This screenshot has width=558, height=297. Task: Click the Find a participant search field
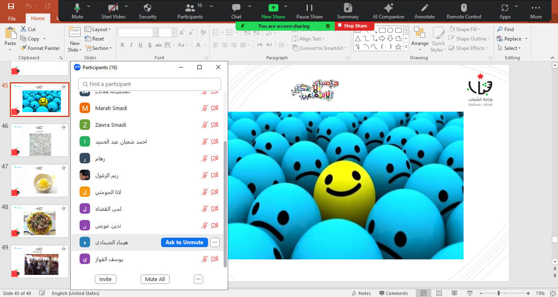pos(150,84)
